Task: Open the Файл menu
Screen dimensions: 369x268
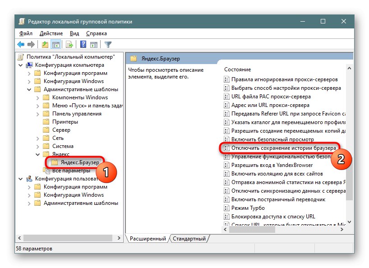Action: pos(26,33)
